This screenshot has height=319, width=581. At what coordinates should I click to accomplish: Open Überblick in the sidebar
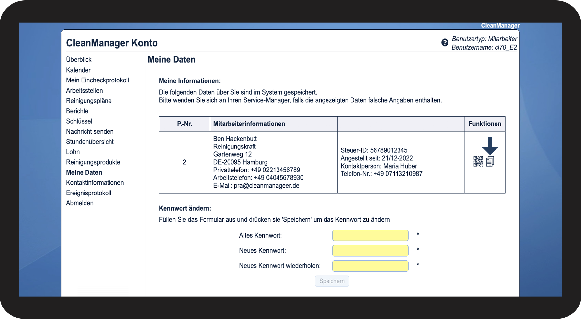[x=79, y=60]
